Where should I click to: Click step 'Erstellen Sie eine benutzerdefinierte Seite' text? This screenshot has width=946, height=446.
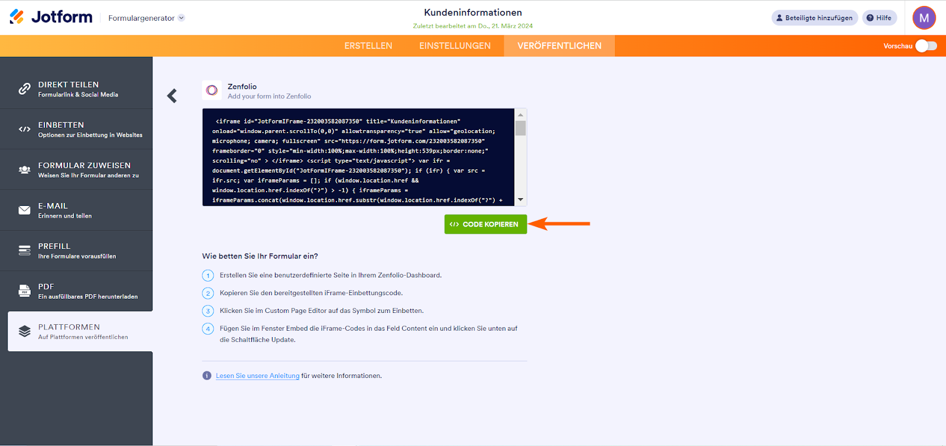click(x=331, y=275)
